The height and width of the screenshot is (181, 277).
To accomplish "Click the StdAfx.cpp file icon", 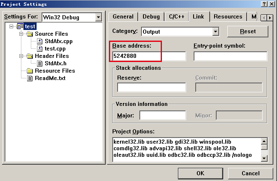I will 40,41.
